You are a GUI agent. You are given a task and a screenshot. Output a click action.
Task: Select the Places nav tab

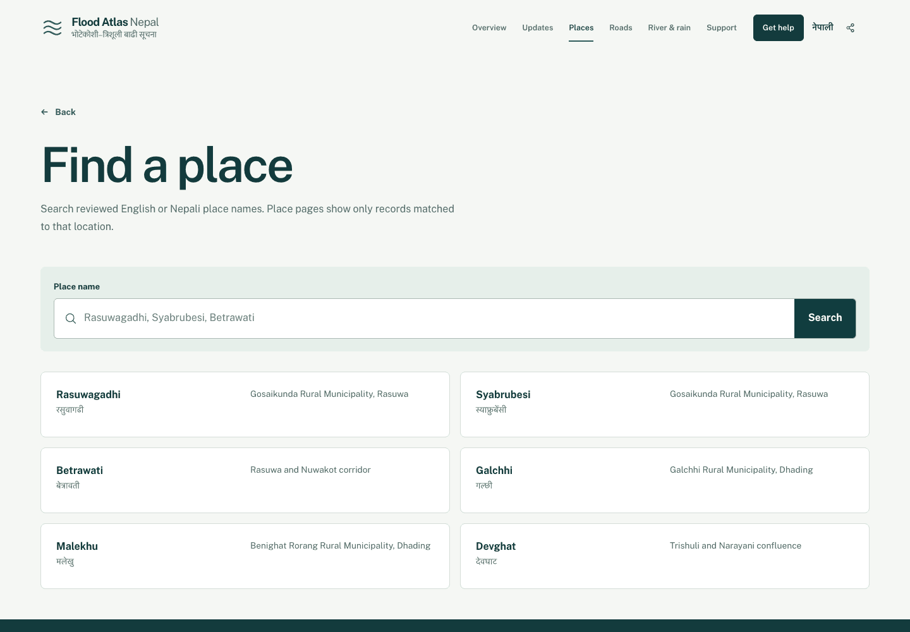pyautogui.click(x=581, y=28)
